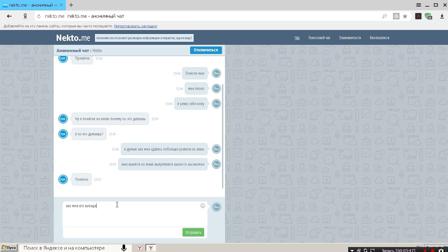Click the 'Понятно' message bubble
Viewport: 448px width, 252px height.
[82, 180]
